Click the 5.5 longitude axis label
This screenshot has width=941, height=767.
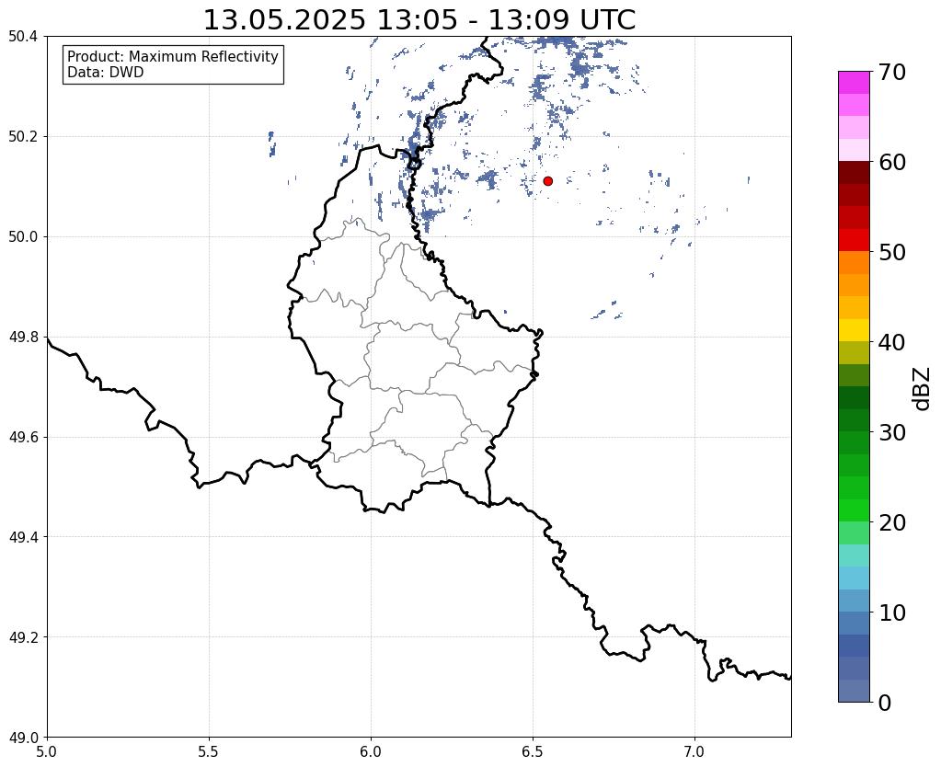209,751
